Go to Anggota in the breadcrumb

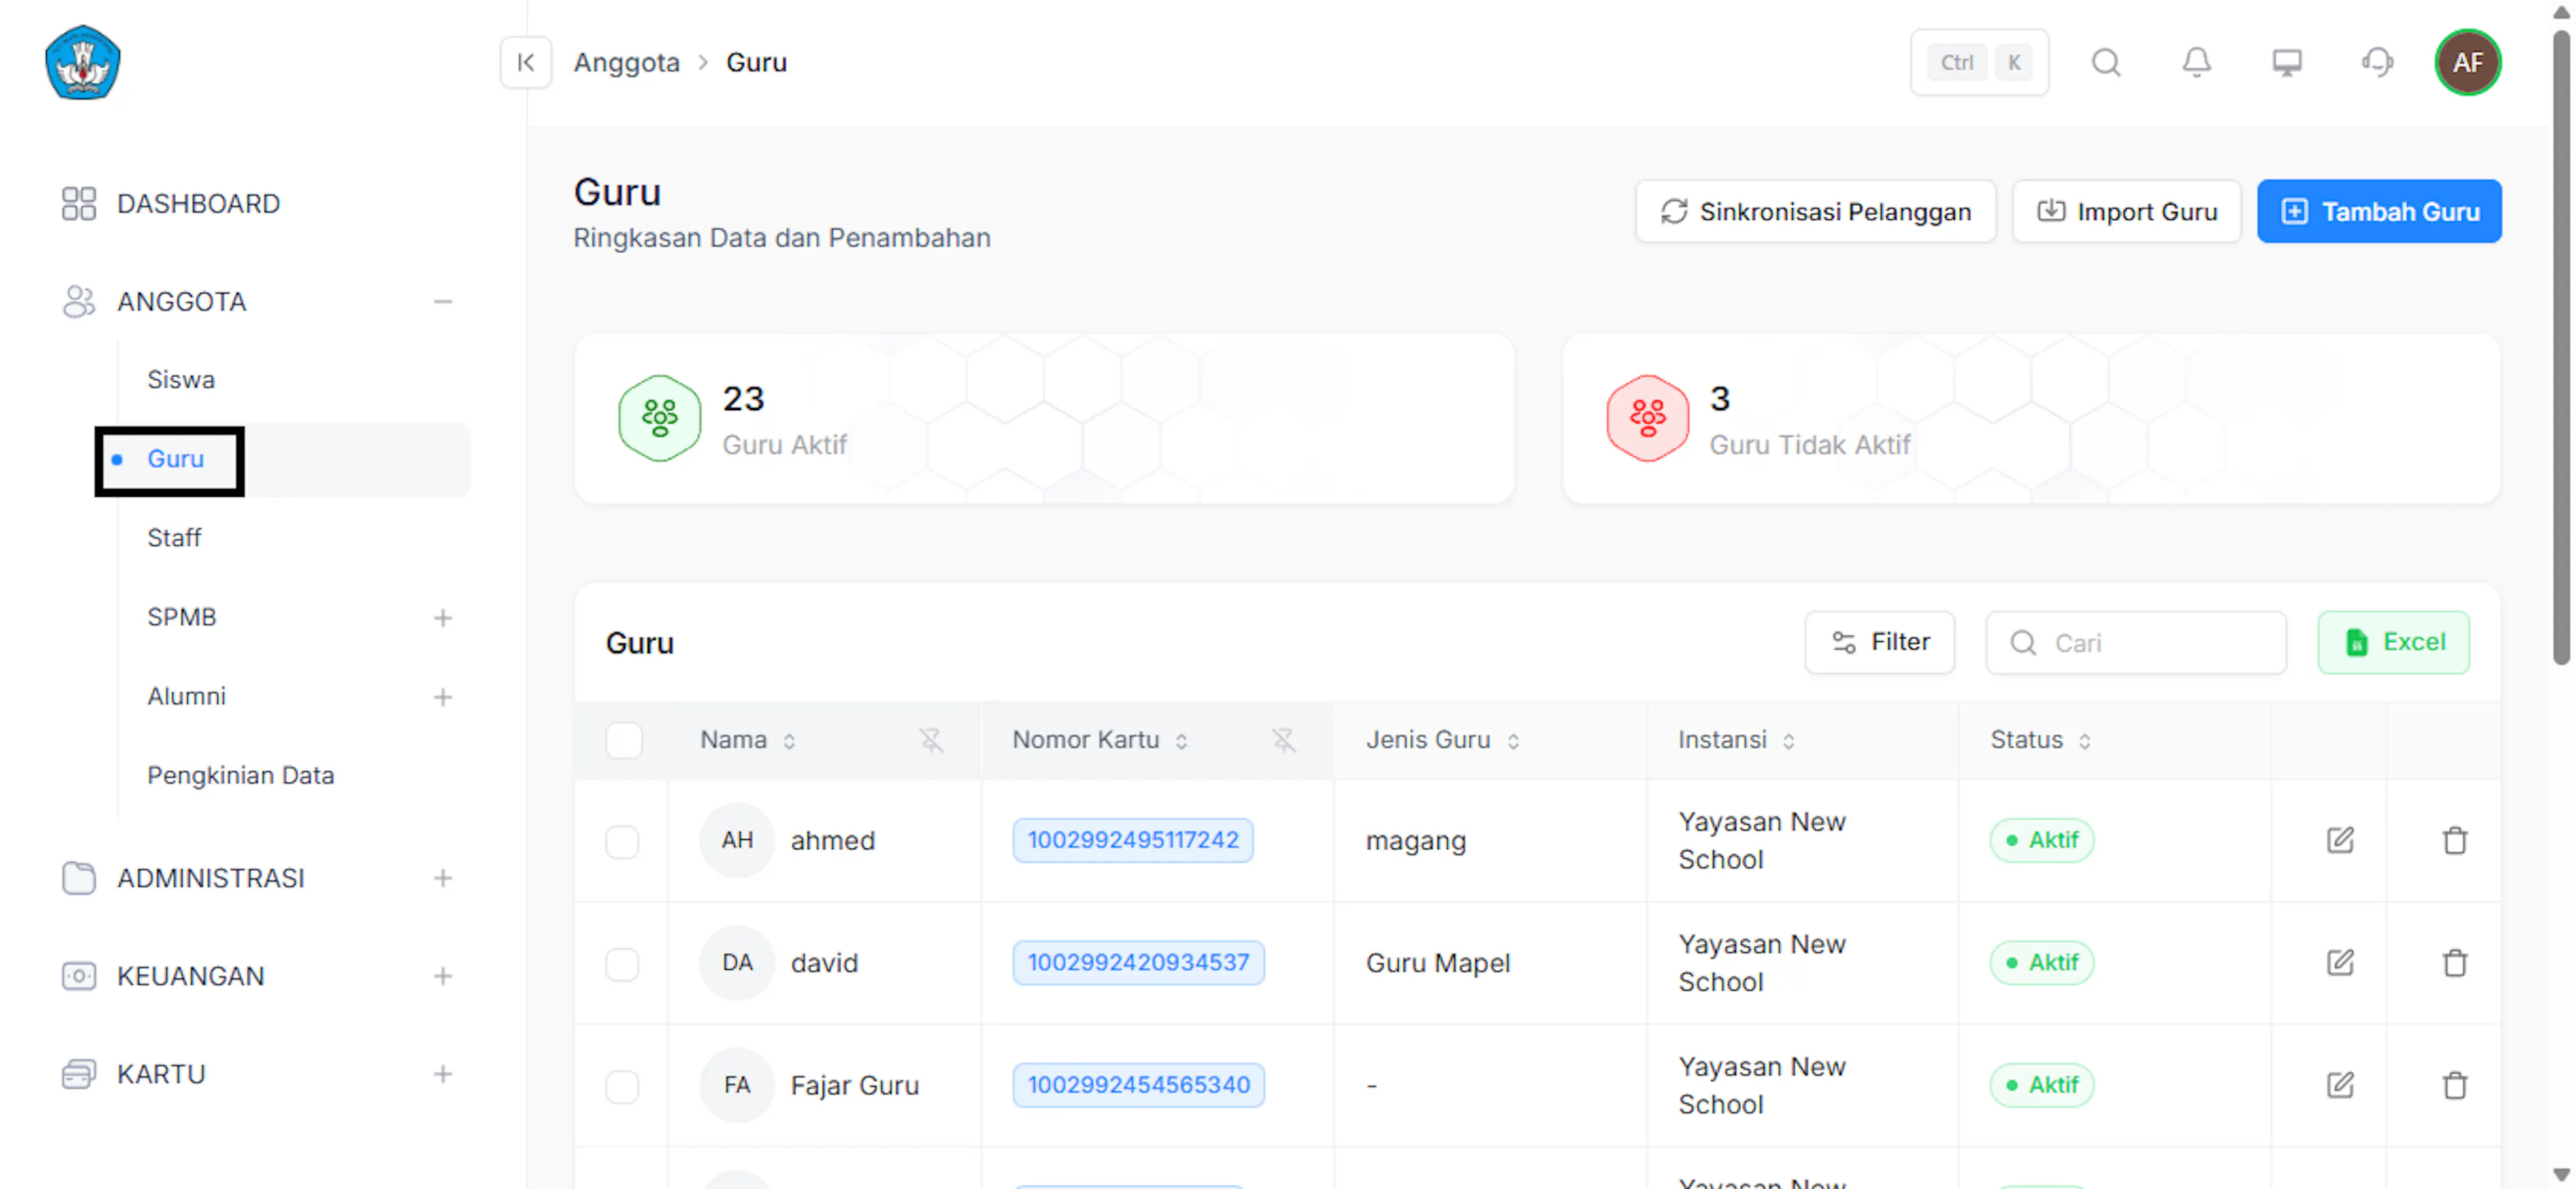click(x=626, y=62)
